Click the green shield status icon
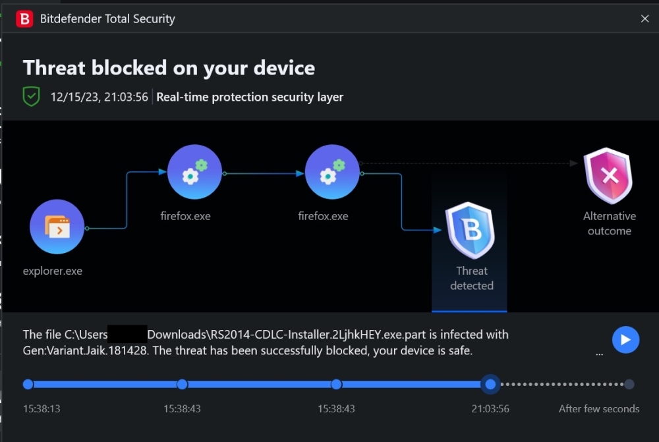Screen dimensions: 659x442 coord(32,97)
